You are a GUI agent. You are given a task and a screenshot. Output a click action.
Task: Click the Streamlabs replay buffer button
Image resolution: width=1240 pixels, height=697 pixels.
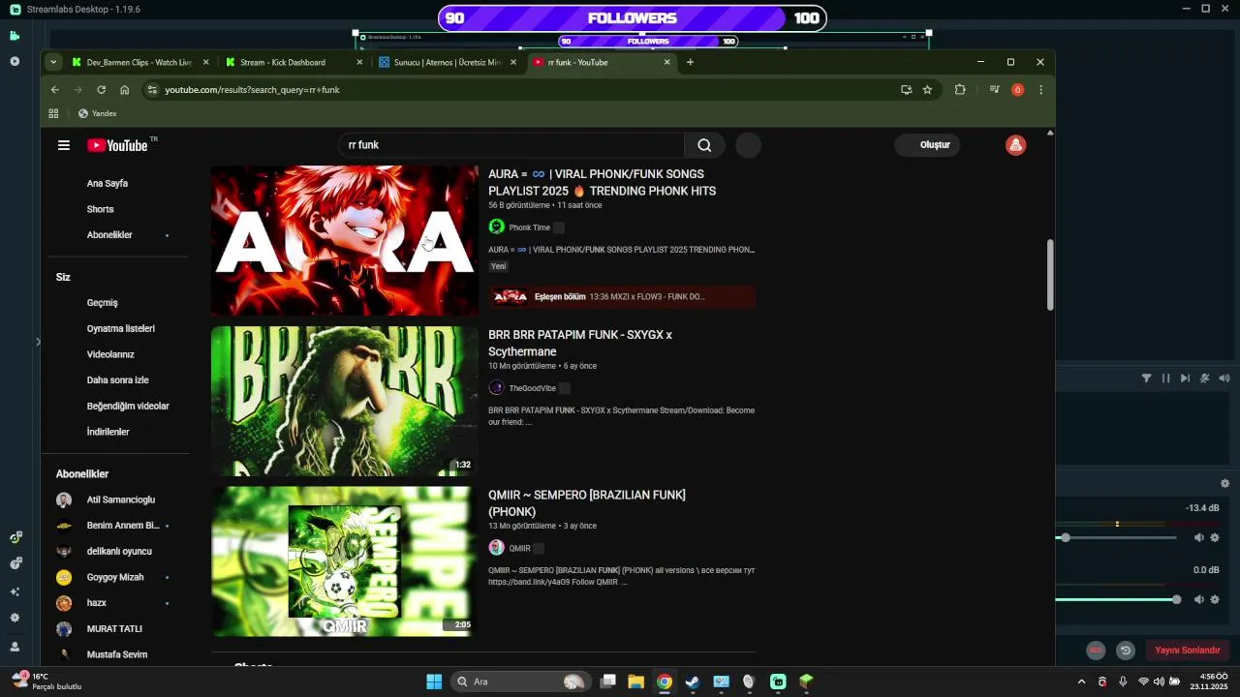coord(1125,651)
